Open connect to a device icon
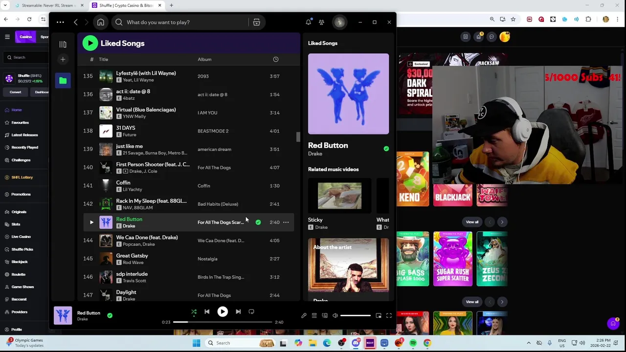 [325, 316]
